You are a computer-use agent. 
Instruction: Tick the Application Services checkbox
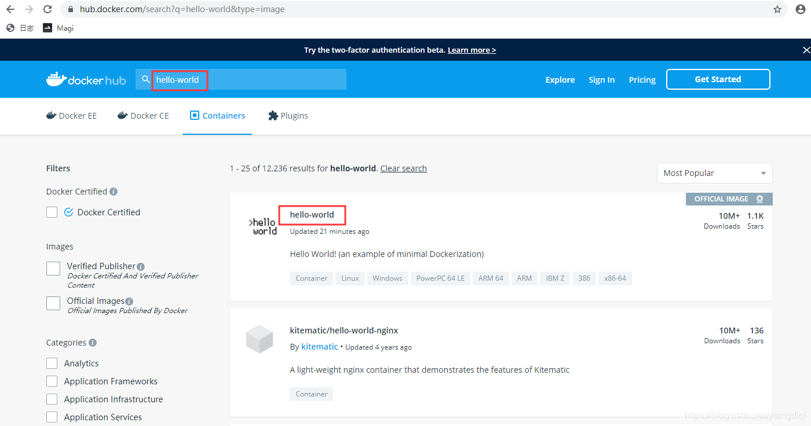coord(52,417)
